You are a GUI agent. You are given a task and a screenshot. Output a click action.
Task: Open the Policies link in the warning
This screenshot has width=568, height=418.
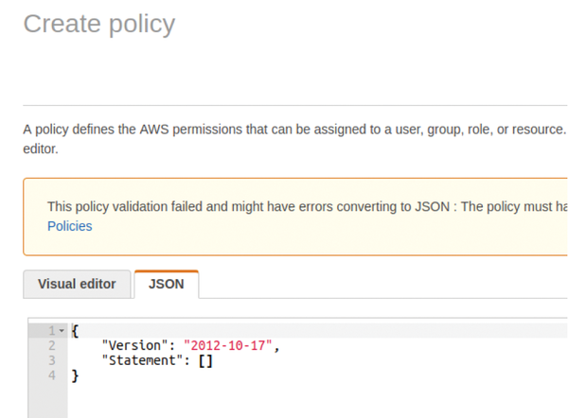[x=70, y=226]
